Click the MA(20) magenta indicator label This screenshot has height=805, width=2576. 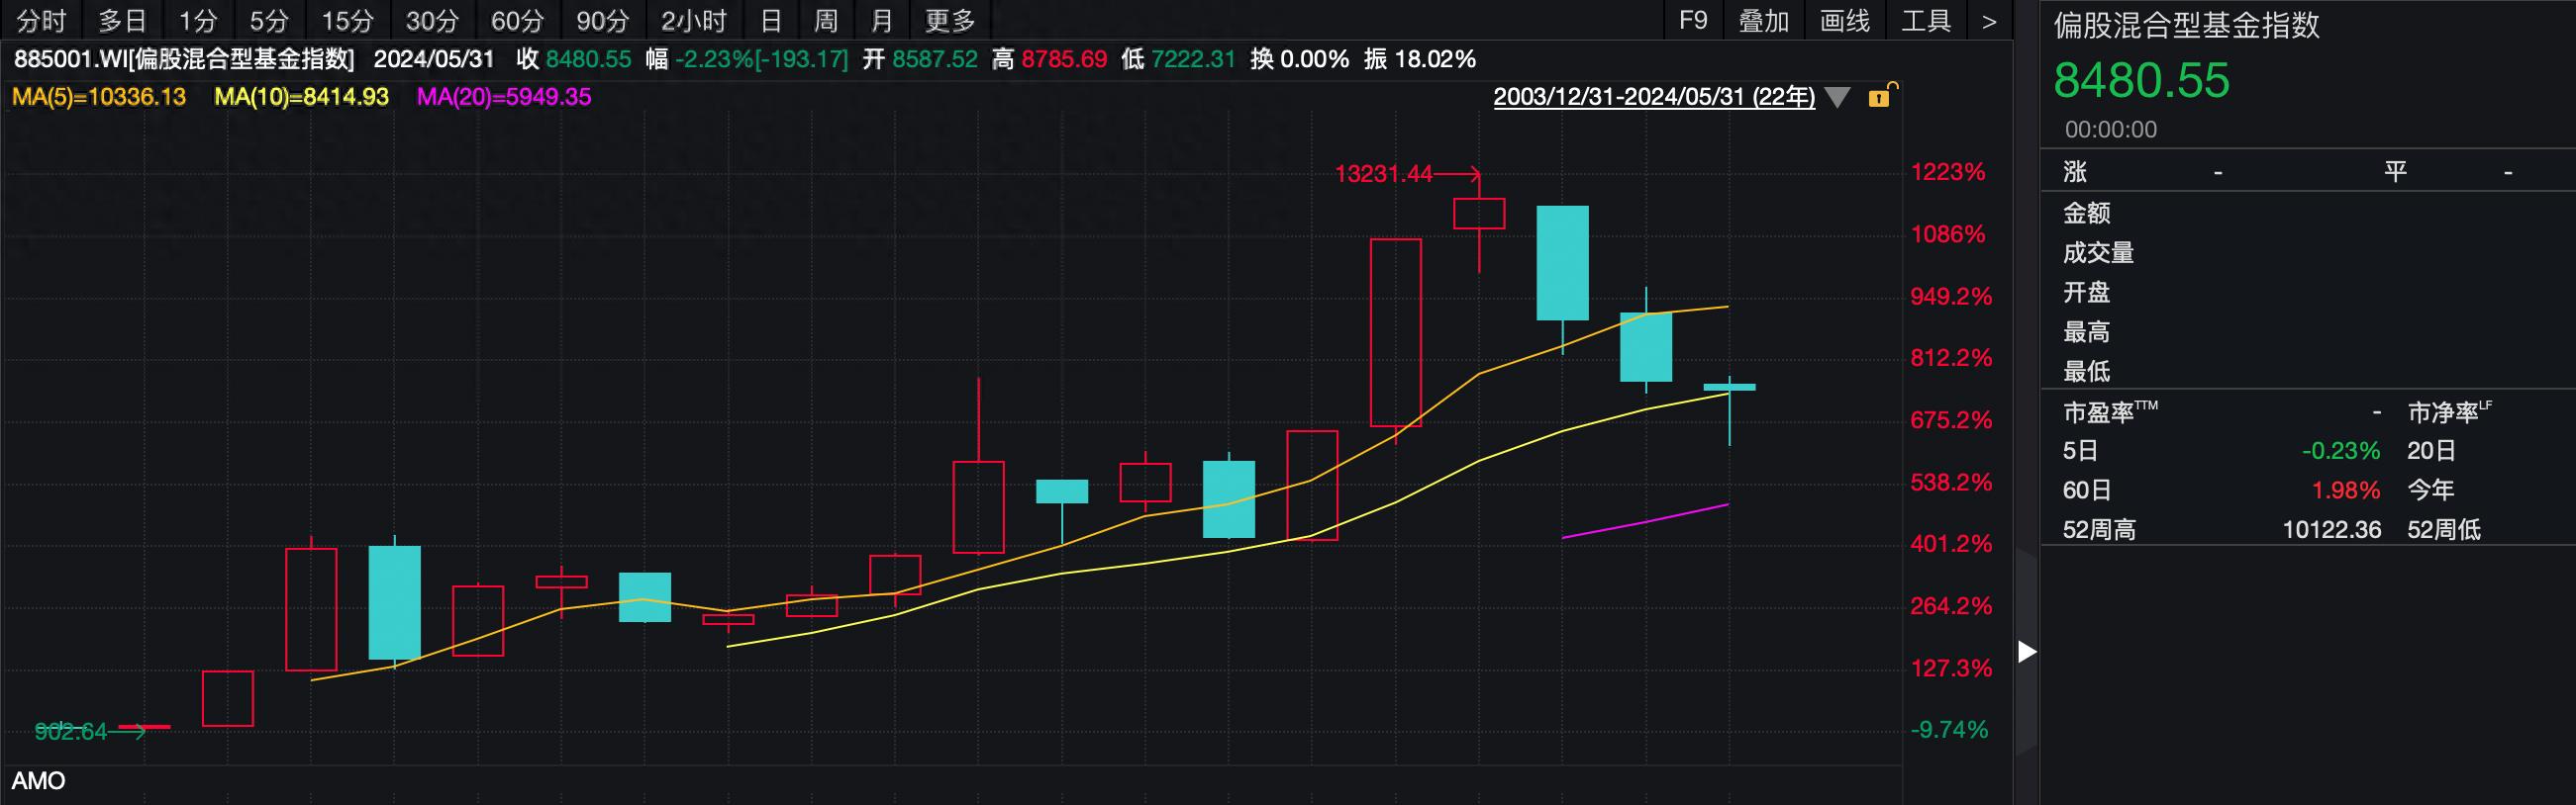(503, 97)
